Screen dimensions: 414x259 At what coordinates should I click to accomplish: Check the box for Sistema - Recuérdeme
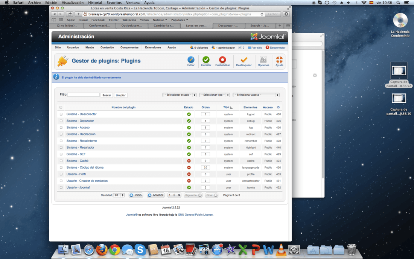(x=61, y=141)
